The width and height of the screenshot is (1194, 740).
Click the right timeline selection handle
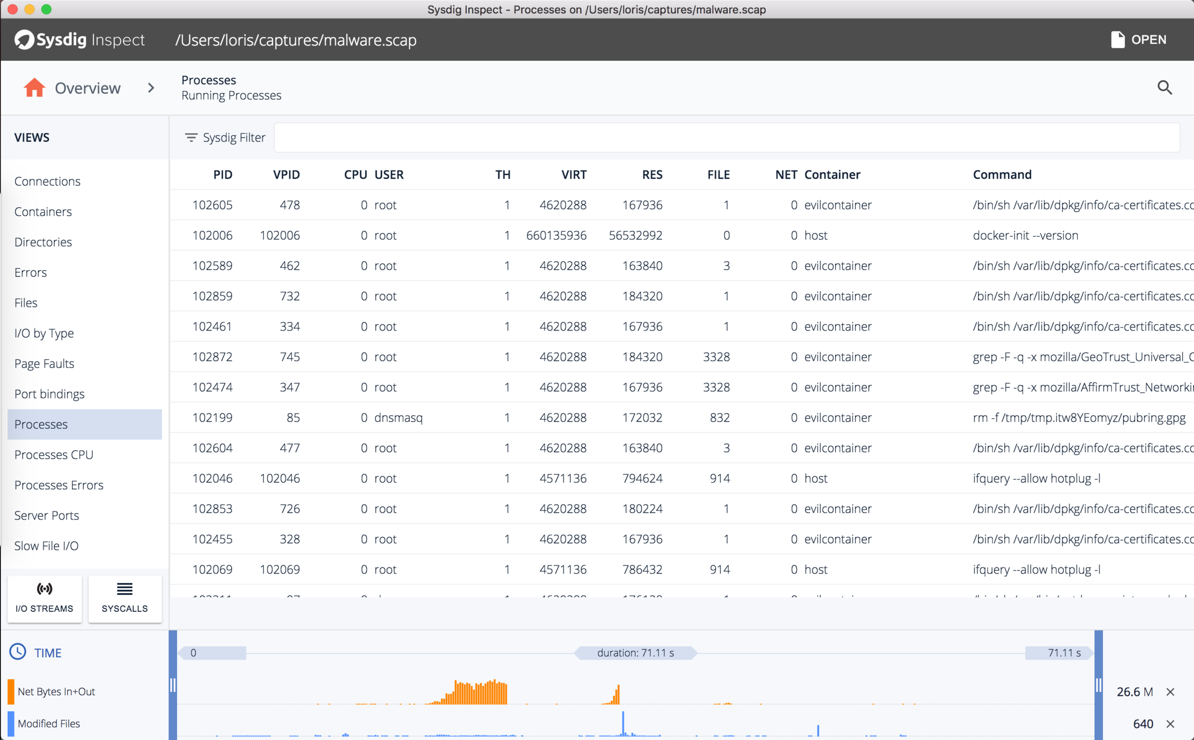point(1098,685)
